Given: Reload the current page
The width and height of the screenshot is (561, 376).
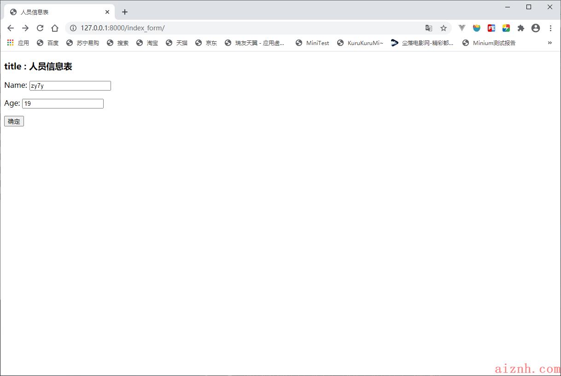Looking at the screenshot, I should tap(40, 28).
